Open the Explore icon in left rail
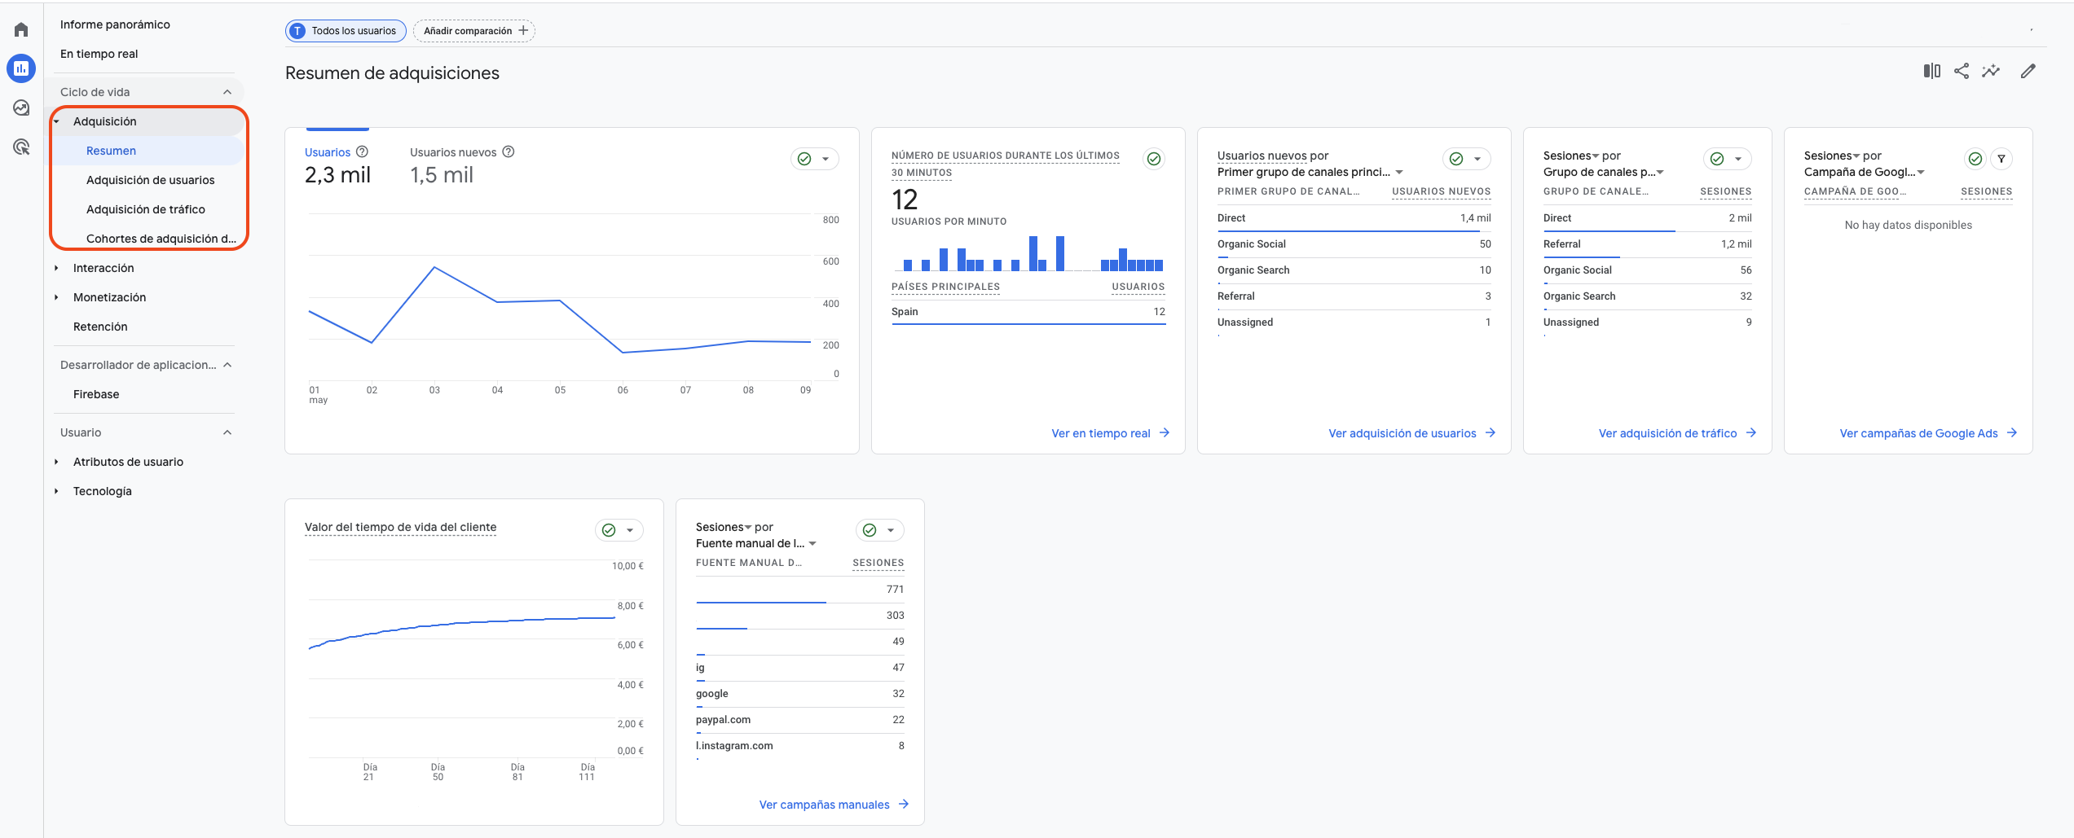This screenshot has width=2074, height=838. [x=21, y=107]
